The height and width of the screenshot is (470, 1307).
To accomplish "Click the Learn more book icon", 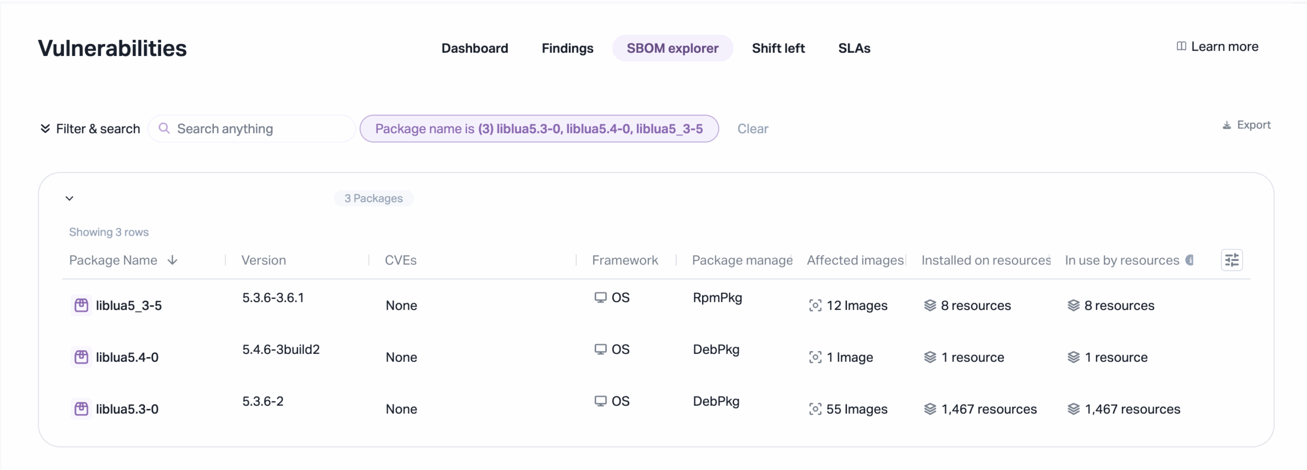I will tap(1181, 47).
